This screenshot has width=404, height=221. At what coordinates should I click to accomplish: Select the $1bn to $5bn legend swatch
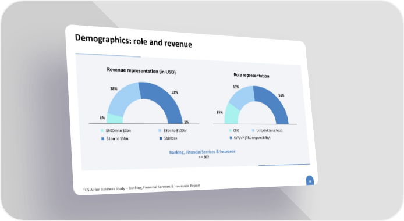click(x=102, y=138)
